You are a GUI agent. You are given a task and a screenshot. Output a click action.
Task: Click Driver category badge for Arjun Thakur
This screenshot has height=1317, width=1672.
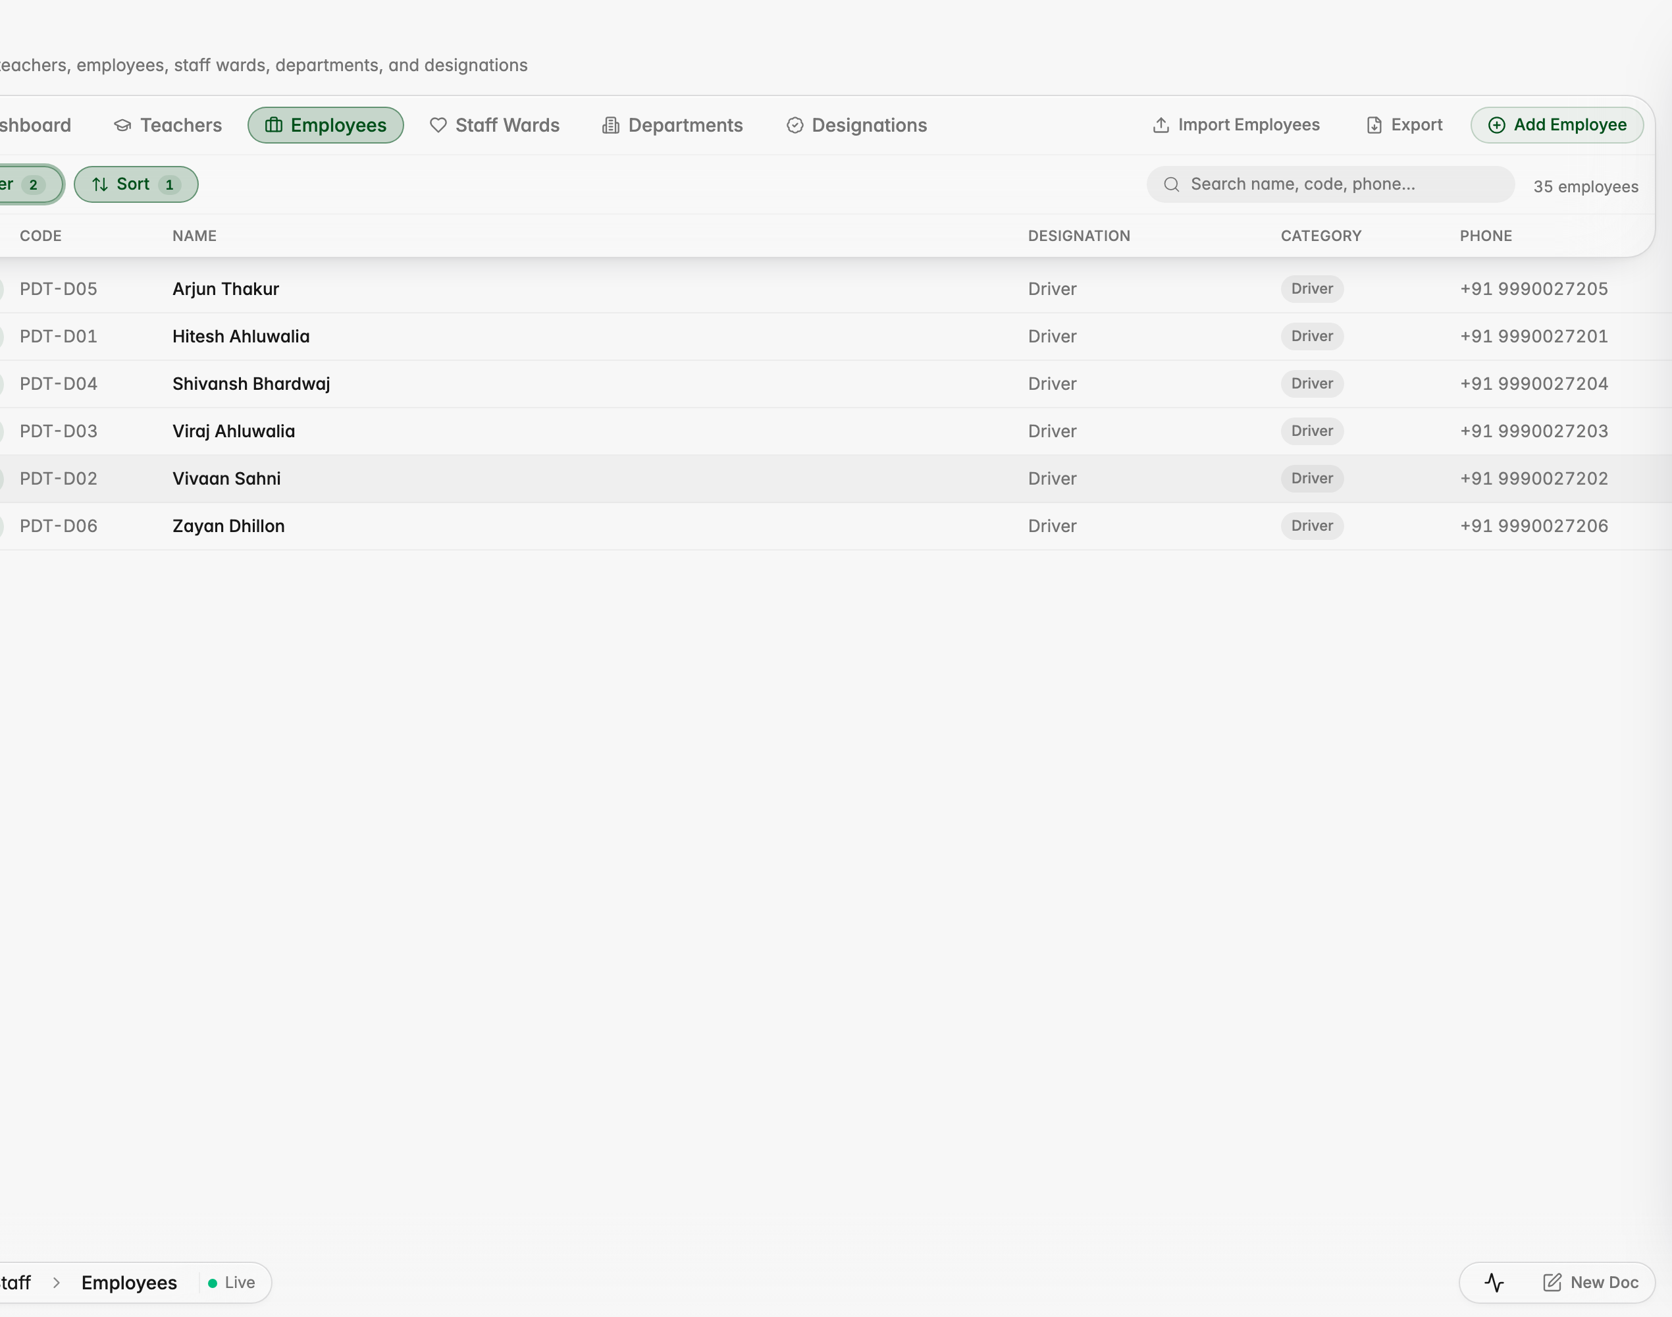pyautogui.click(x=1312, y=289)
